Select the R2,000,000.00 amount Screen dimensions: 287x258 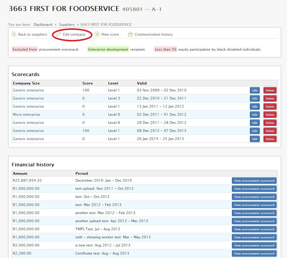point(26,245)
